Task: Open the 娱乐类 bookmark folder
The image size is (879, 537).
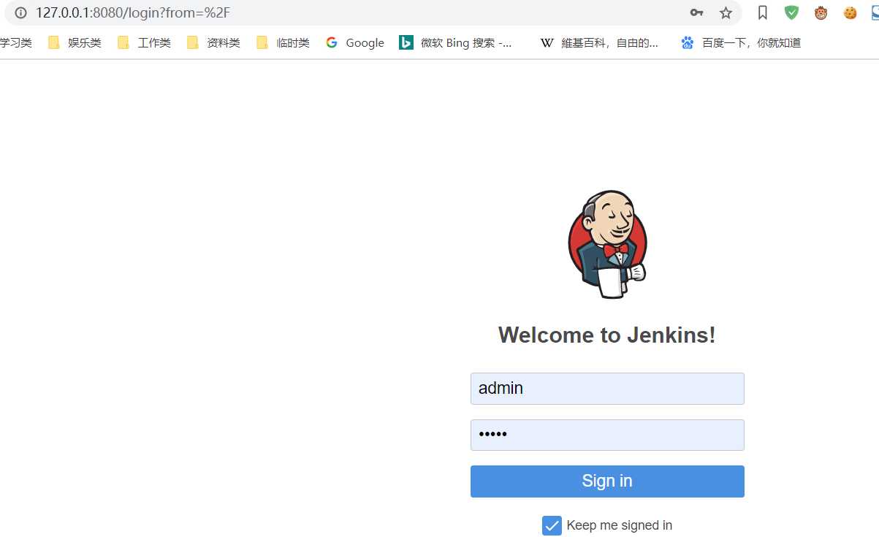Action: (75, 43)
